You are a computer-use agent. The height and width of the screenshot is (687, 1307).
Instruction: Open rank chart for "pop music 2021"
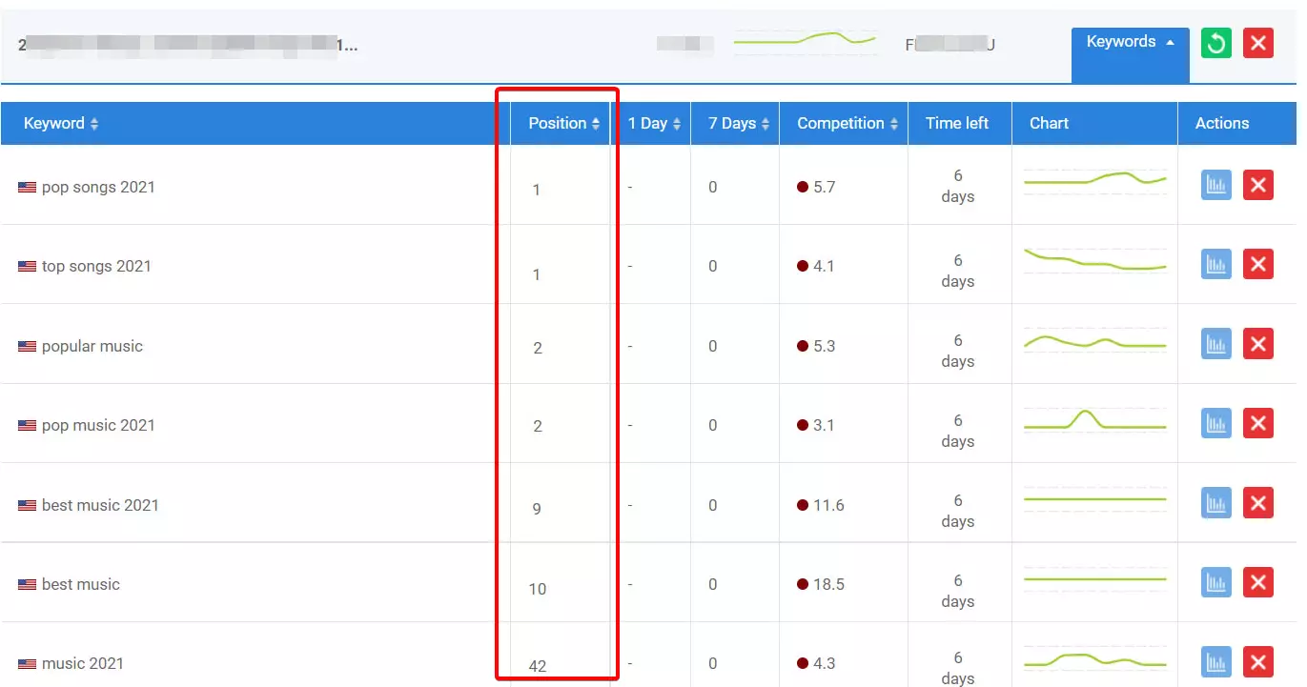pos(1215,423)
